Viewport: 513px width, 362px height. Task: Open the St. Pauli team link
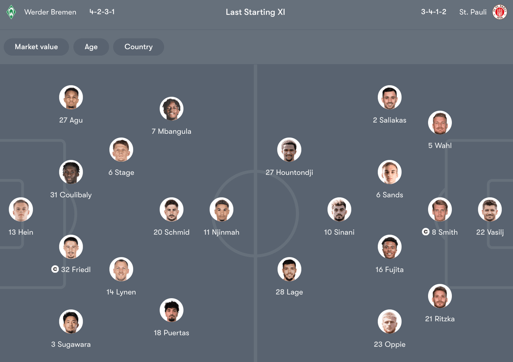click(473, 12)
